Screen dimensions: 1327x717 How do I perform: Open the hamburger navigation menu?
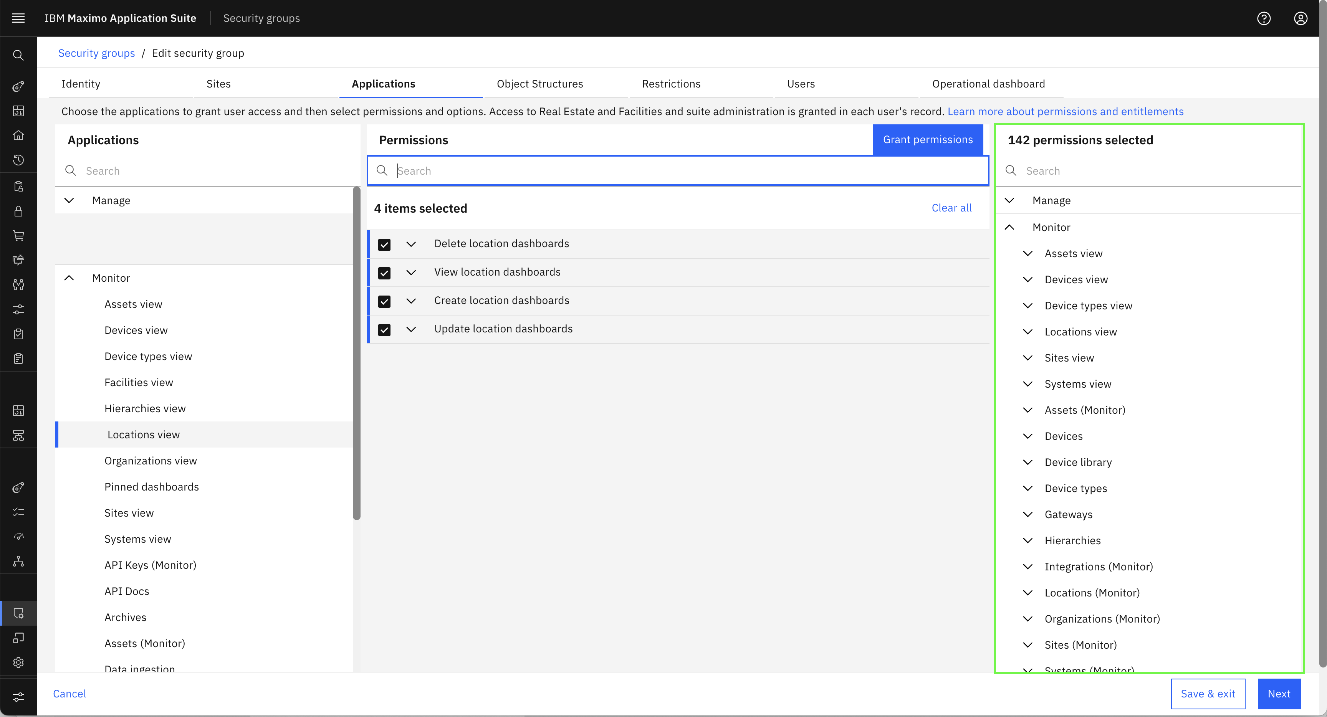pyautogui.click(x=18, y=18)
